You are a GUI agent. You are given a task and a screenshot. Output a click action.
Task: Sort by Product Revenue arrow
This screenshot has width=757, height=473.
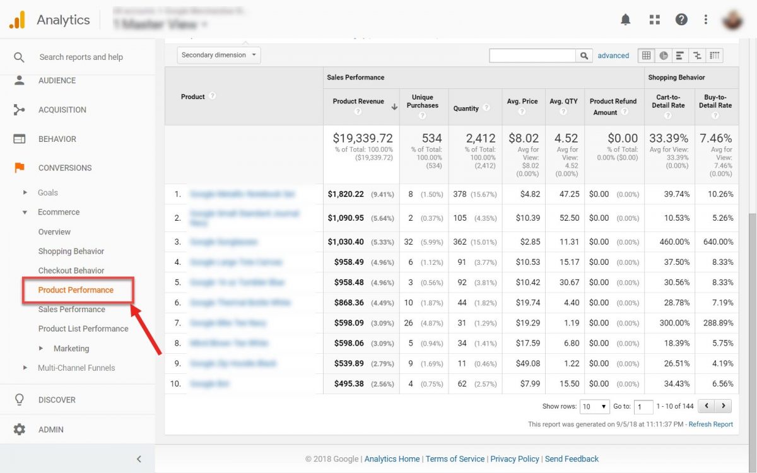click(x=394, y=107)
